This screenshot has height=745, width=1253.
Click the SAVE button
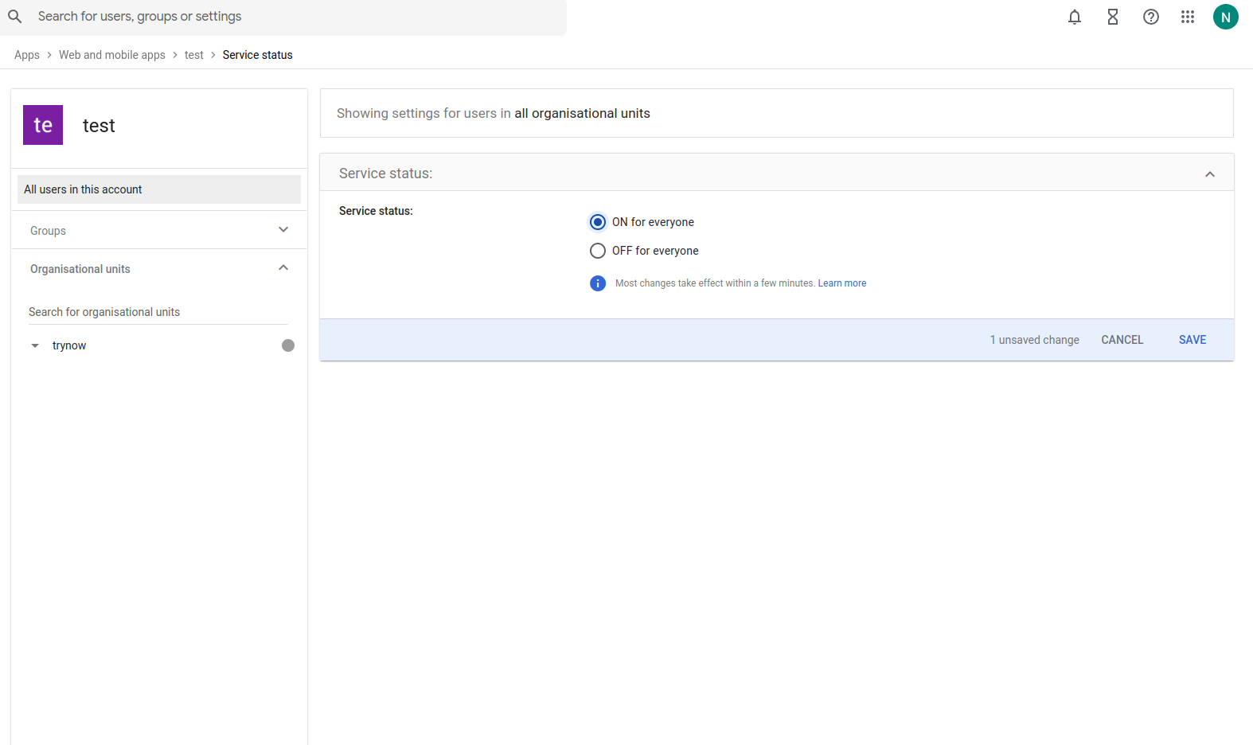tap(1192, 340)
